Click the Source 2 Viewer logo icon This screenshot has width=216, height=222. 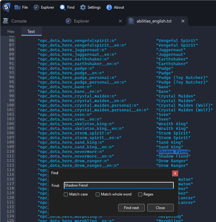[x=6, y=7]
